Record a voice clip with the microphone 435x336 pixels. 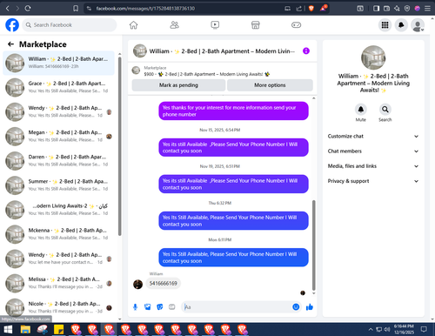tap(135, 307)
